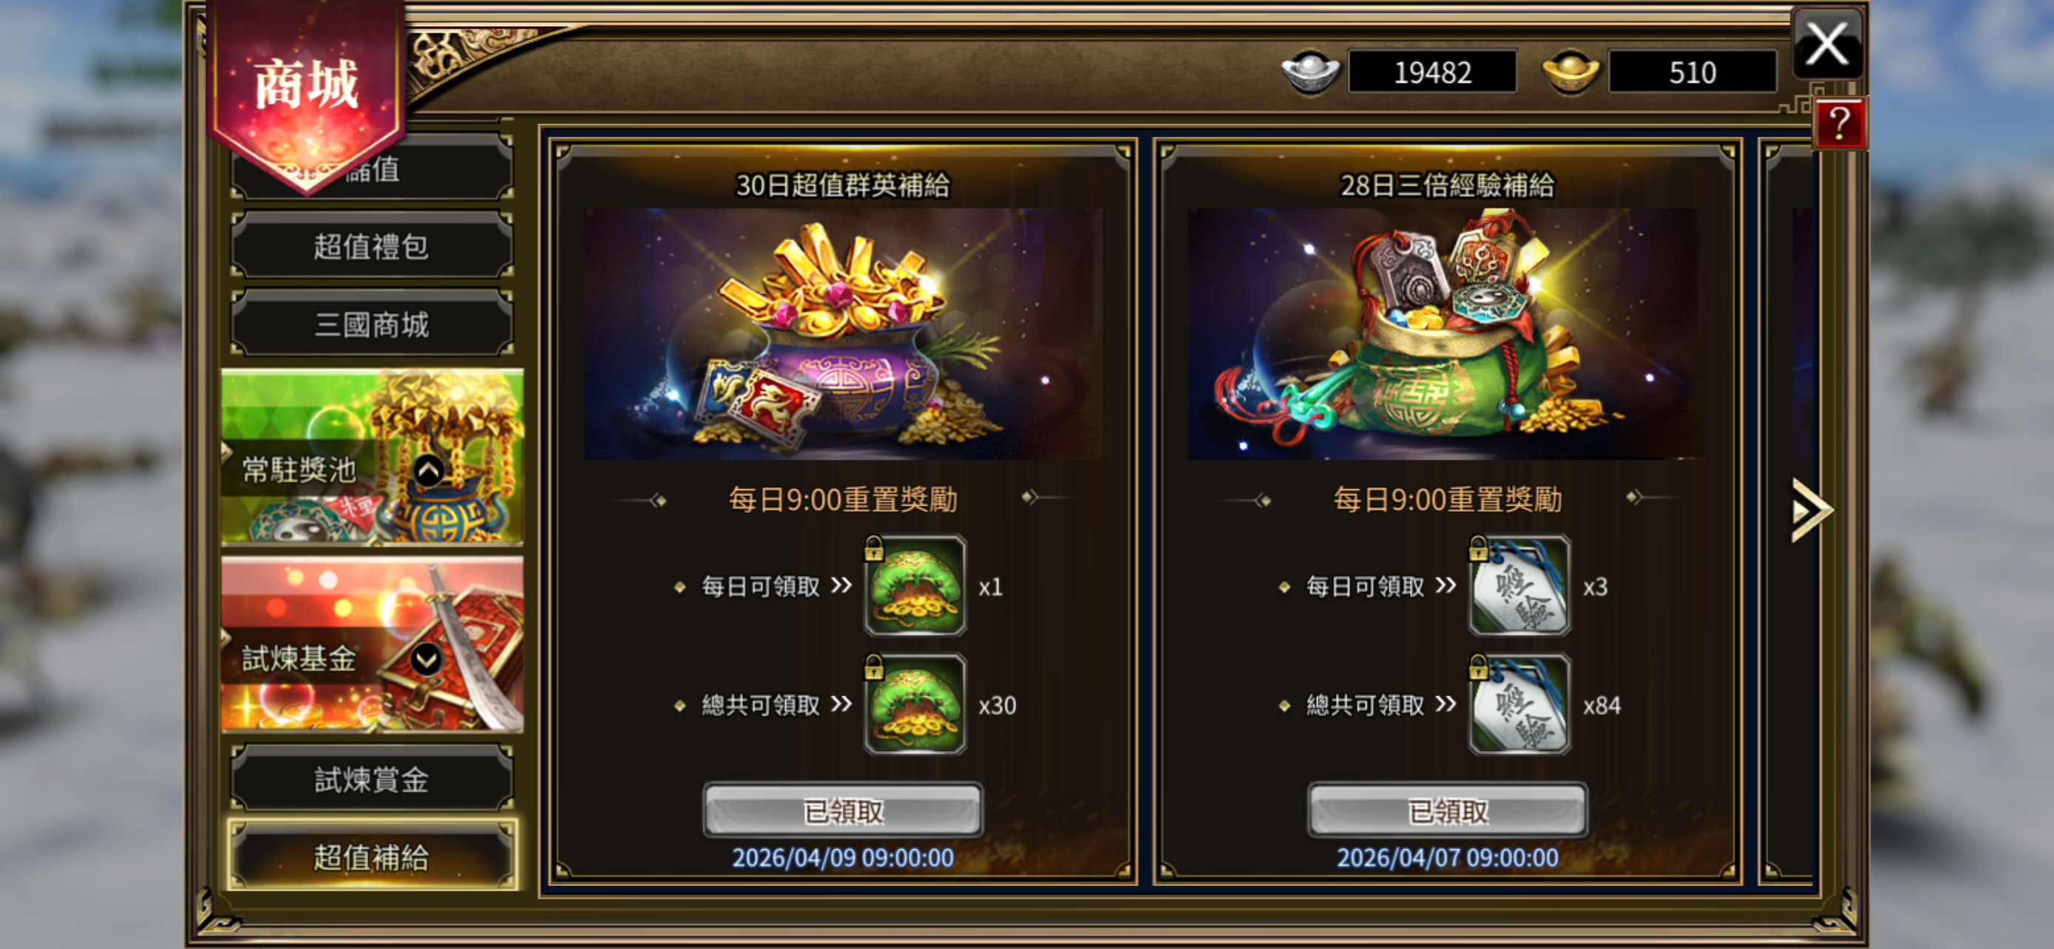Tap the daily experience tag x3 icon
Image resolution: width=2054 pixels, height=949 pixels.
tap(1519, 586)
